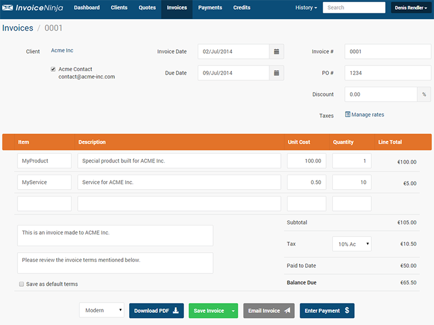434x325 pixels.
Task: Select the Modern invoice design dropdown
Action: pos(101,311)
